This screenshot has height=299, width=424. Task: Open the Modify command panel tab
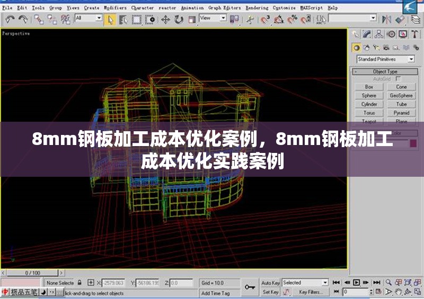[368, 34]
